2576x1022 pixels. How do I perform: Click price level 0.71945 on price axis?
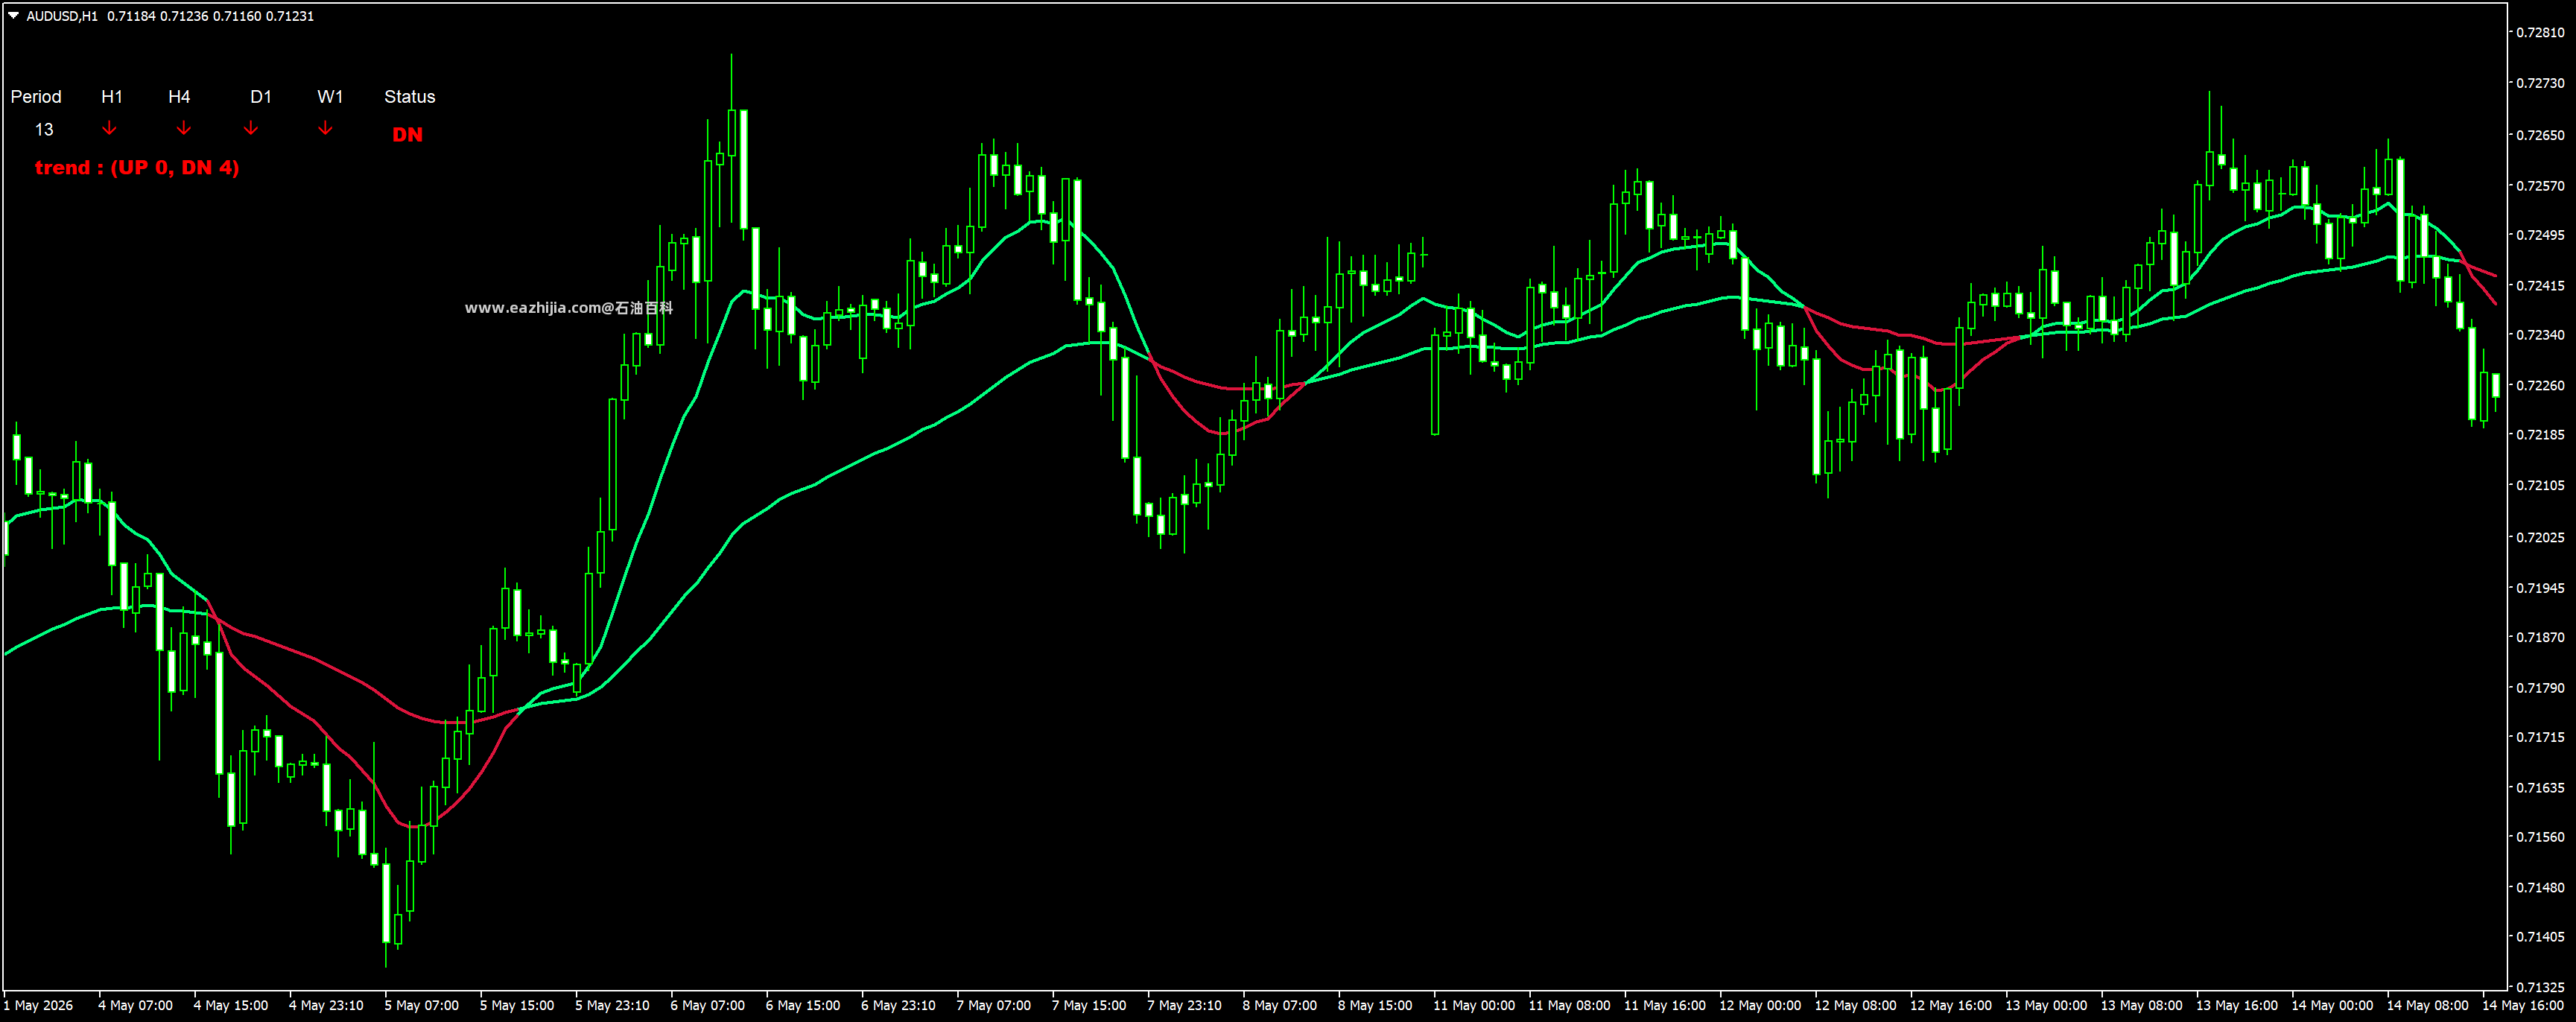tap(2540, 588)
